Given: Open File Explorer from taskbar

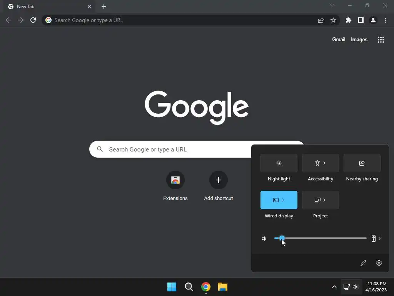Looking at the screenshot, I should (223, 287).
